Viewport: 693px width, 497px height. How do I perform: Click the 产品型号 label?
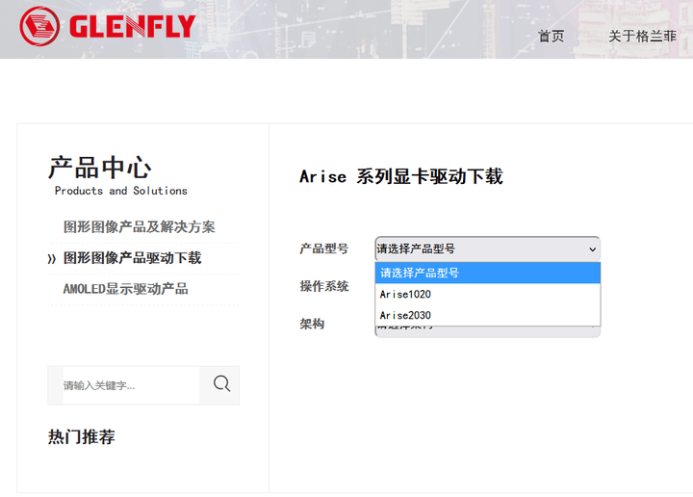click(324, 248)
